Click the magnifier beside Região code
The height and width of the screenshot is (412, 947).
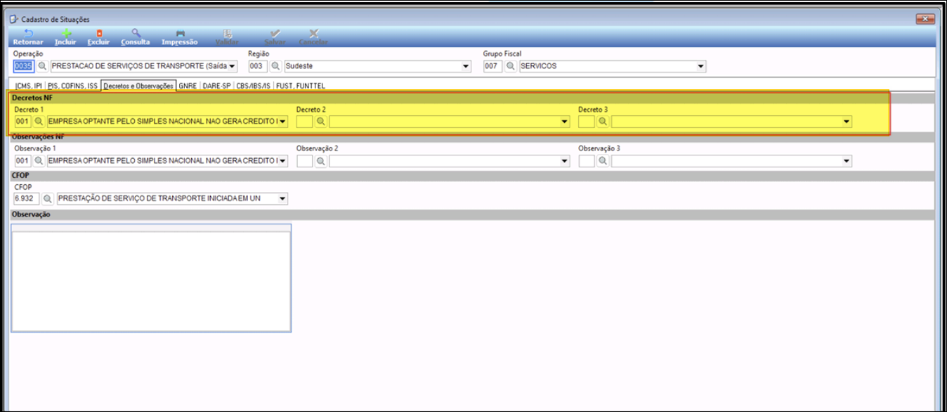[x=276, y=66]
